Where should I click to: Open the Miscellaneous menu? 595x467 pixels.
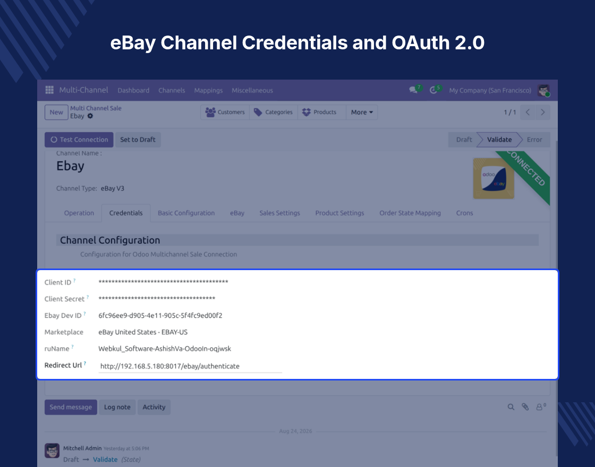(x=252, y=90)
